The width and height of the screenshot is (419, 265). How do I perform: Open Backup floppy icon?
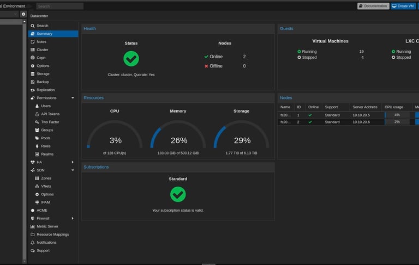[x=32, y=82]
